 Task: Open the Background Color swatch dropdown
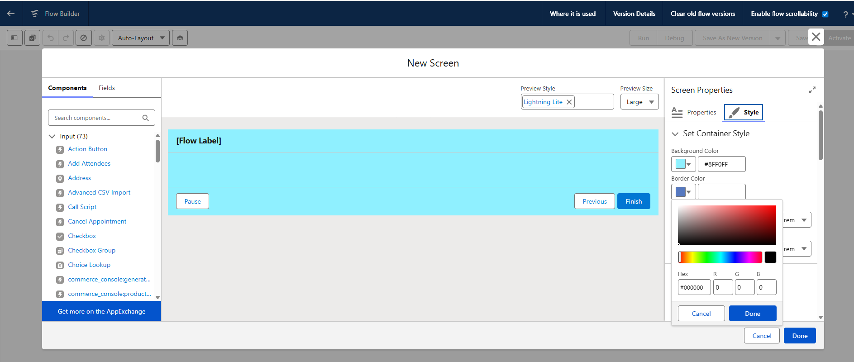(x=683, y=164)
